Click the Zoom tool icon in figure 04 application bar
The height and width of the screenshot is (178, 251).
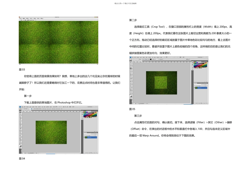(x=66, y=107)
